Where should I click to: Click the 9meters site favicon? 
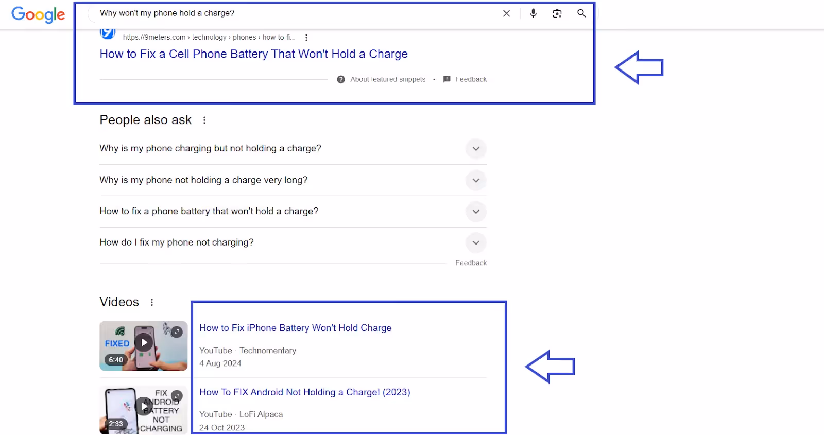coord(107,34)
